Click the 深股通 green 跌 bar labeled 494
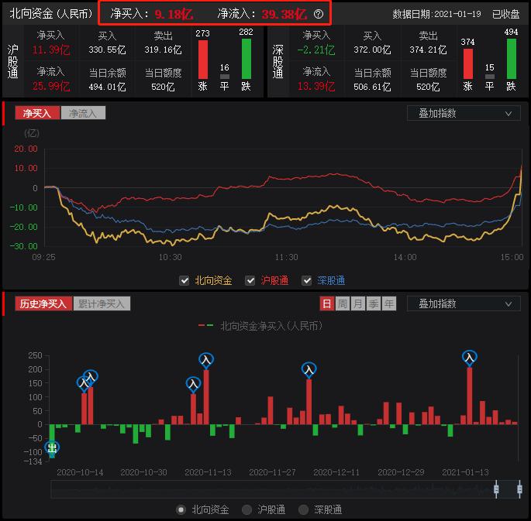Image resolution: width=531 pixels, height=521 pixels. (x=512, y=59)
